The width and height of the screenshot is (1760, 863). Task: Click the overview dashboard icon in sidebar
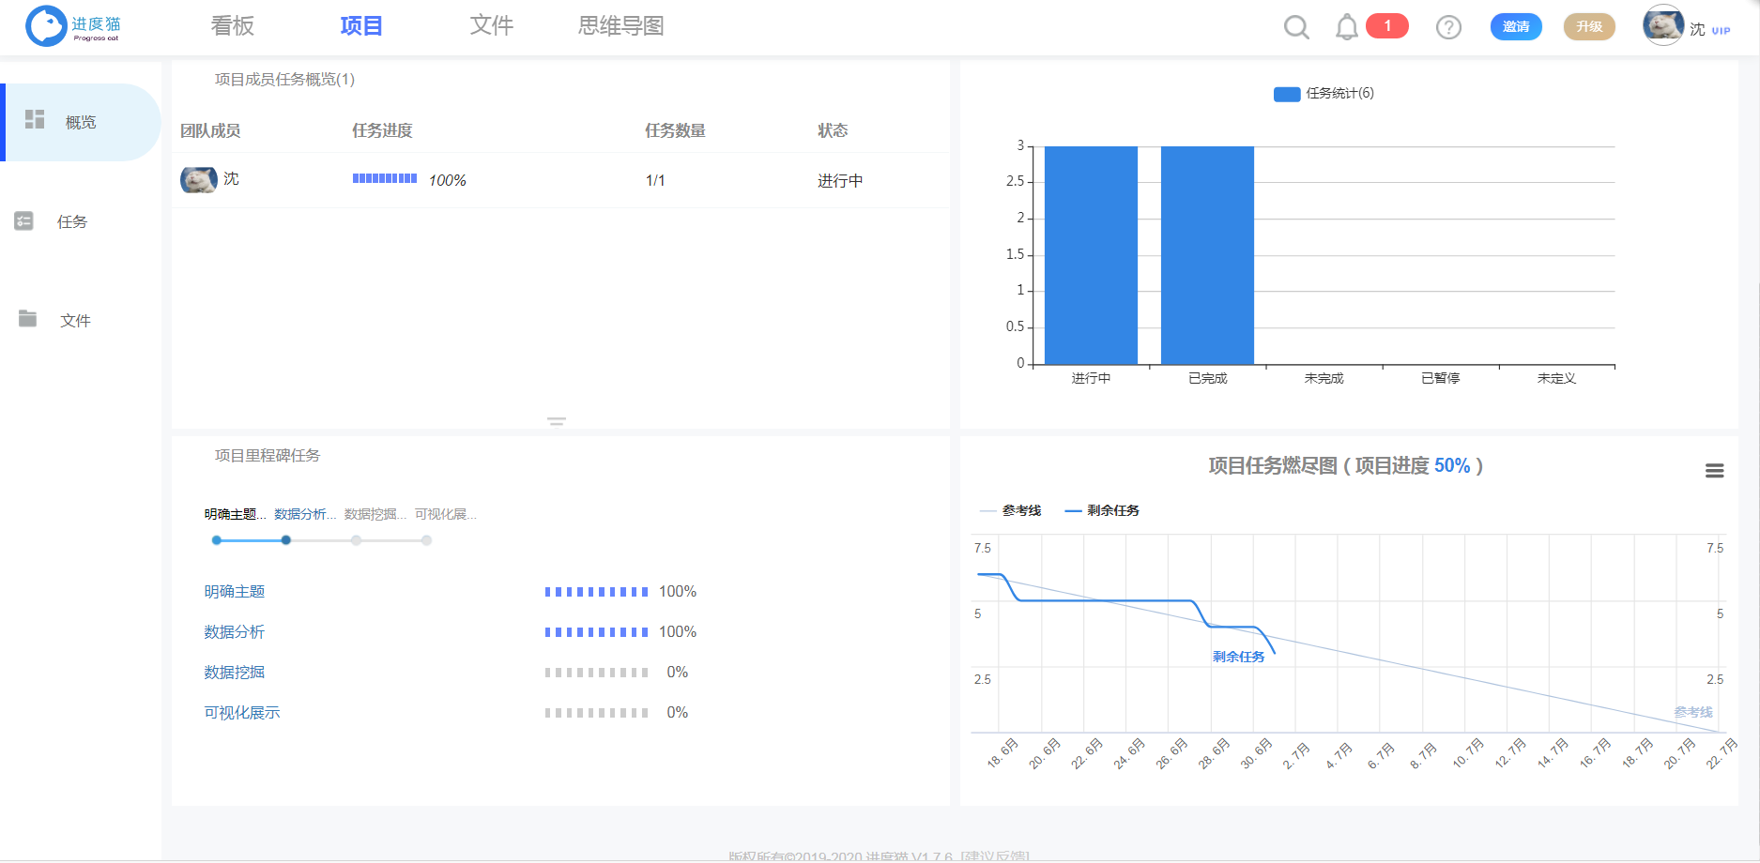pyautogui.click(x=35, y=119)
